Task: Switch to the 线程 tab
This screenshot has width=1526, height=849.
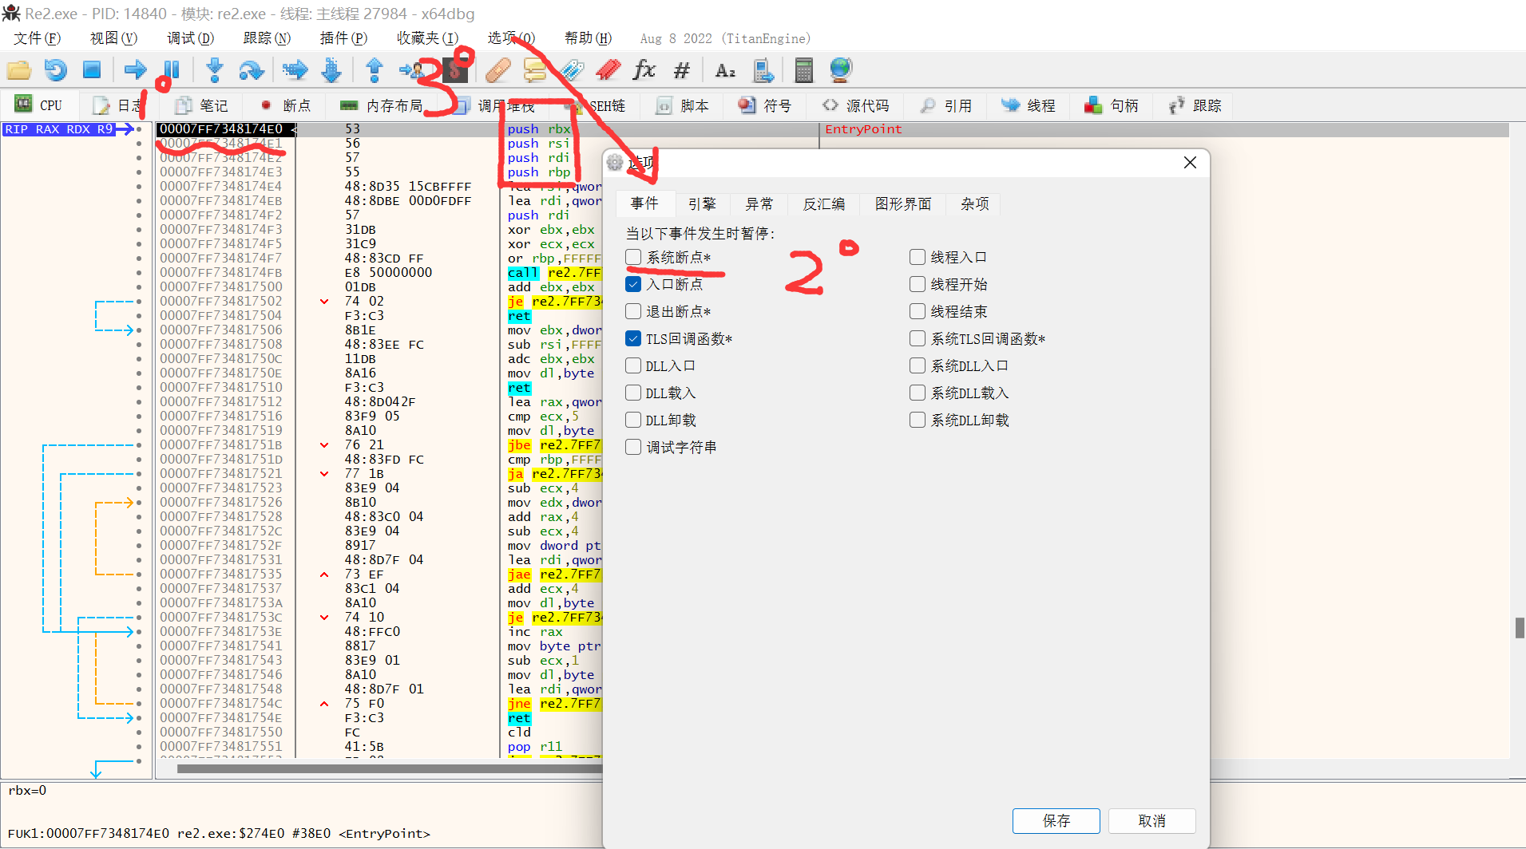Action: point(1029,105)
